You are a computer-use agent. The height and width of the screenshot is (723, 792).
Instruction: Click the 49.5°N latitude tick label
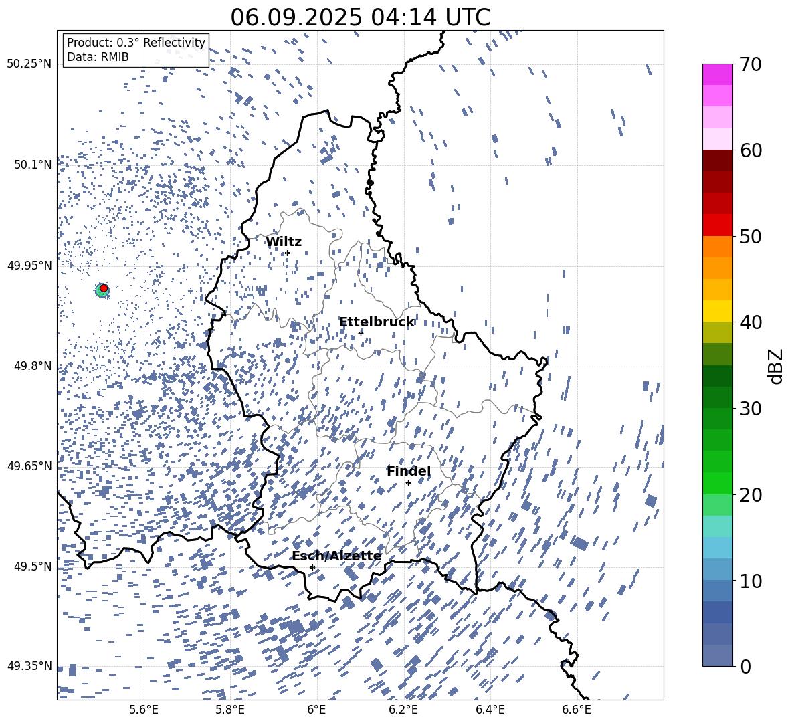[32, 566]
